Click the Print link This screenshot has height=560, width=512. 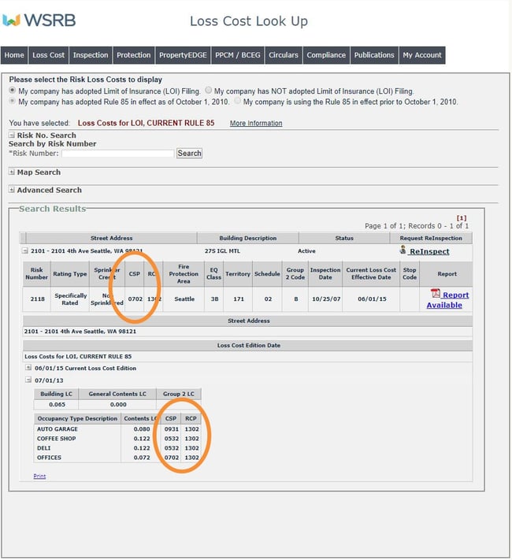(x=39, y=476)
